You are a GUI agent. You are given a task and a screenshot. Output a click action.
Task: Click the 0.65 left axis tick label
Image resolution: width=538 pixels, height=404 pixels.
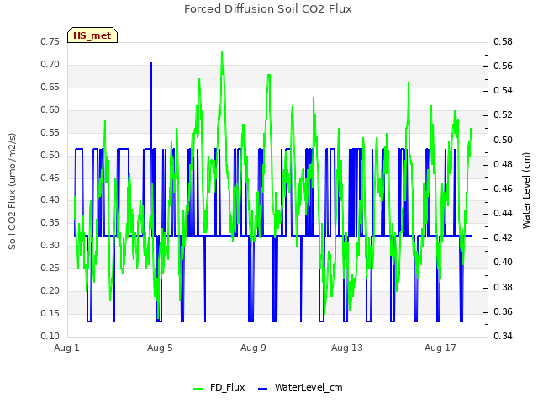point(50,87)
